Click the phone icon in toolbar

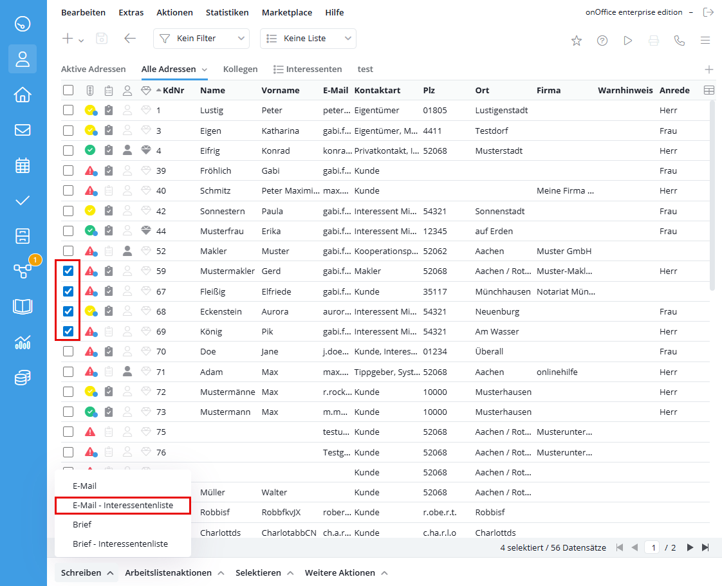pos(679,41)
